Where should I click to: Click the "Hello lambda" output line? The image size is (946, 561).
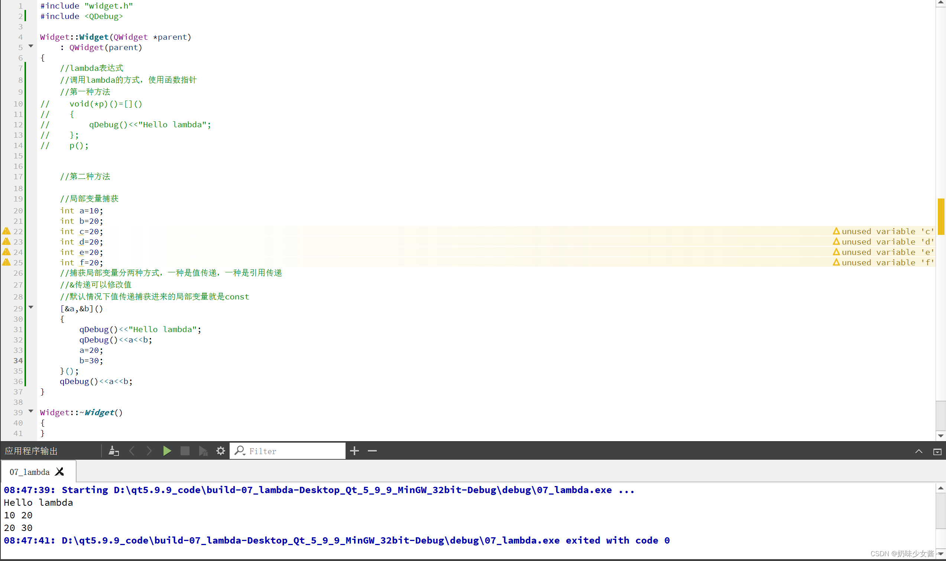38,502
